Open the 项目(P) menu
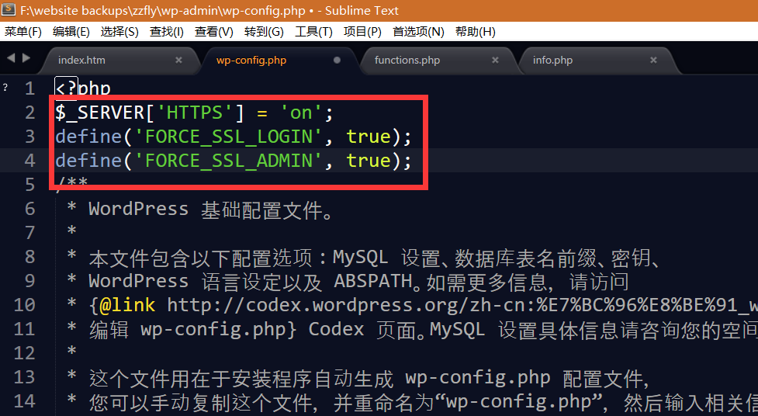The image size is (758, 416). click(x=362, y=32)
